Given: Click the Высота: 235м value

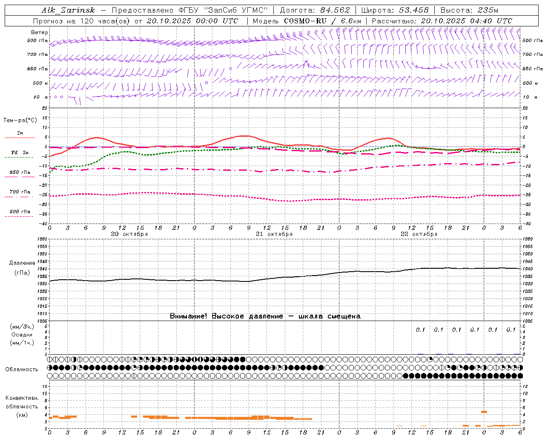Looking at the screenshot, I should pyautogui.click(x=469, y=11).
